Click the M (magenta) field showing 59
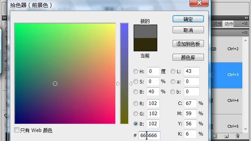The height and width of the screenshot is (141, 251). click(x=190, y=114)
